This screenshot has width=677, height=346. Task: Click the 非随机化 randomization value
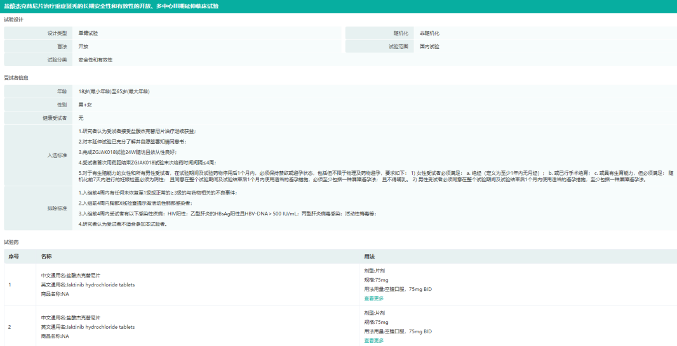[429, 33]
